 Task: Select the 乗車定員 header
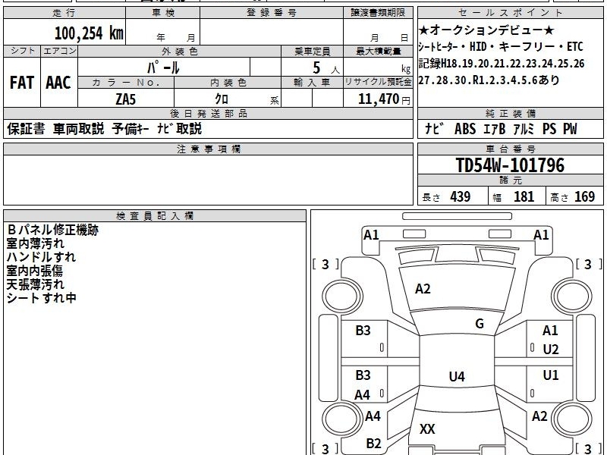coord(312,51)
